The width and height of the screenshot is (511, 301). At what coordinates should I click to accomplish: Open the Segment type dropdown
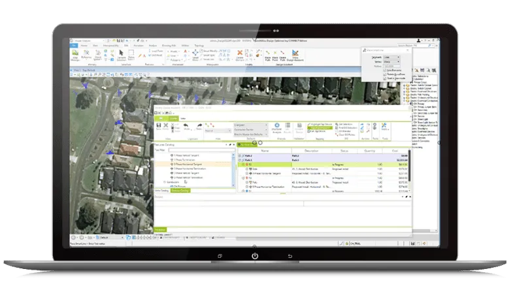392,57
